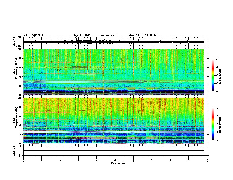The width and height of the screenshot is (233, 180).
Task: Click inside the ch.2 spectrogram panel
Action: [114, 121]
